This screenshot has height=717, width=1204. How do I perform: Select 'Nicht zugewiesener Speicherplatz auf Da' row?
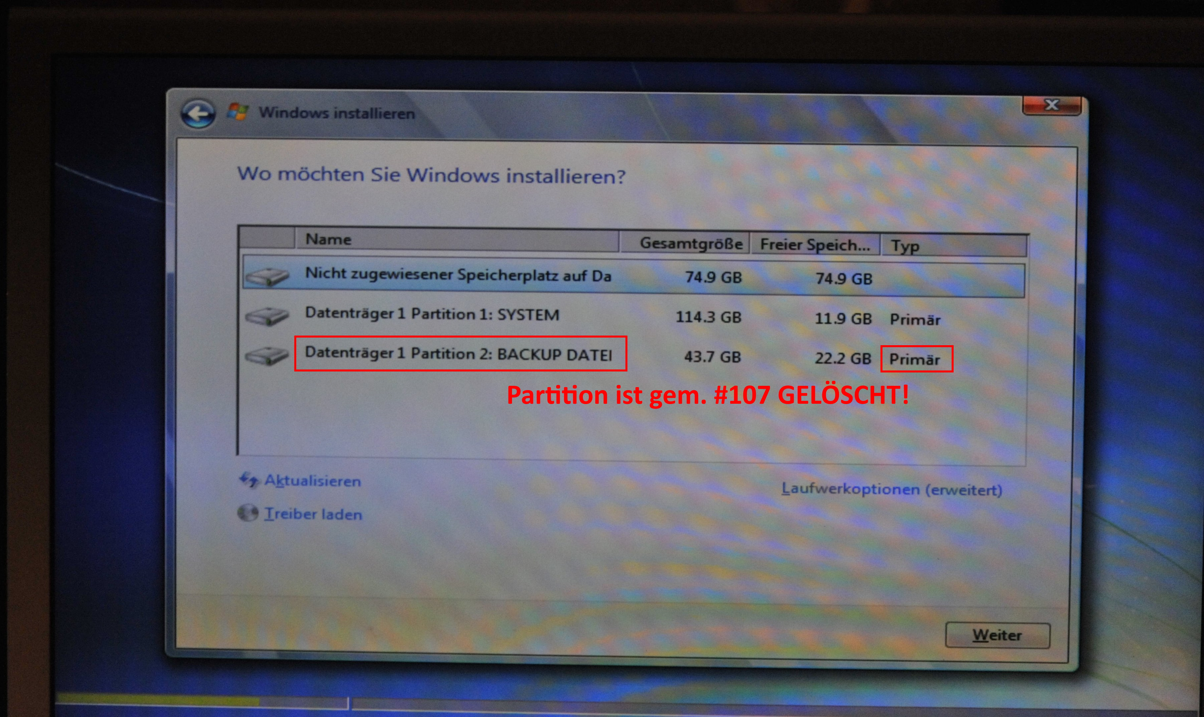click(x=633, y=277)
